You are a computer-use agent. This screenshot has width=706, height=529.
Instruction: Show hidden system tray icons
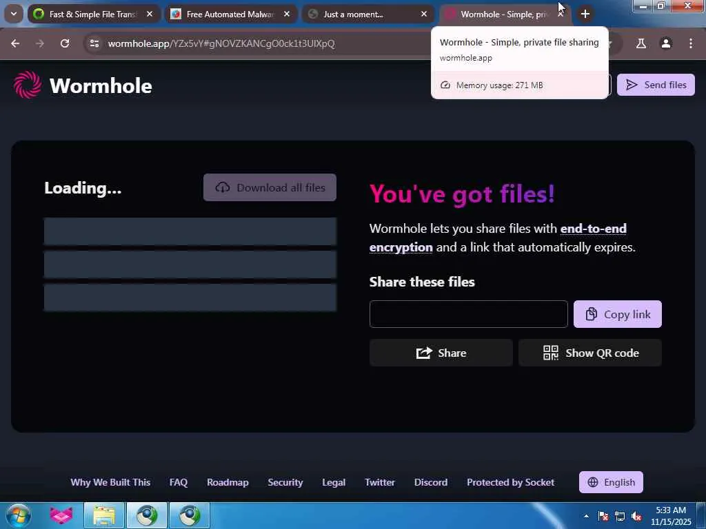click(x=586, y=516)
